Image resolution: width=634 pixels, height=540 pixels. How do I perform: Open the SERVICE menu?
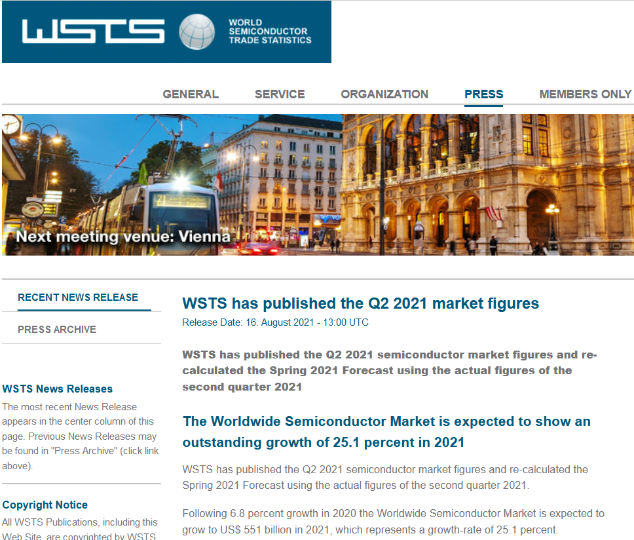280,94
